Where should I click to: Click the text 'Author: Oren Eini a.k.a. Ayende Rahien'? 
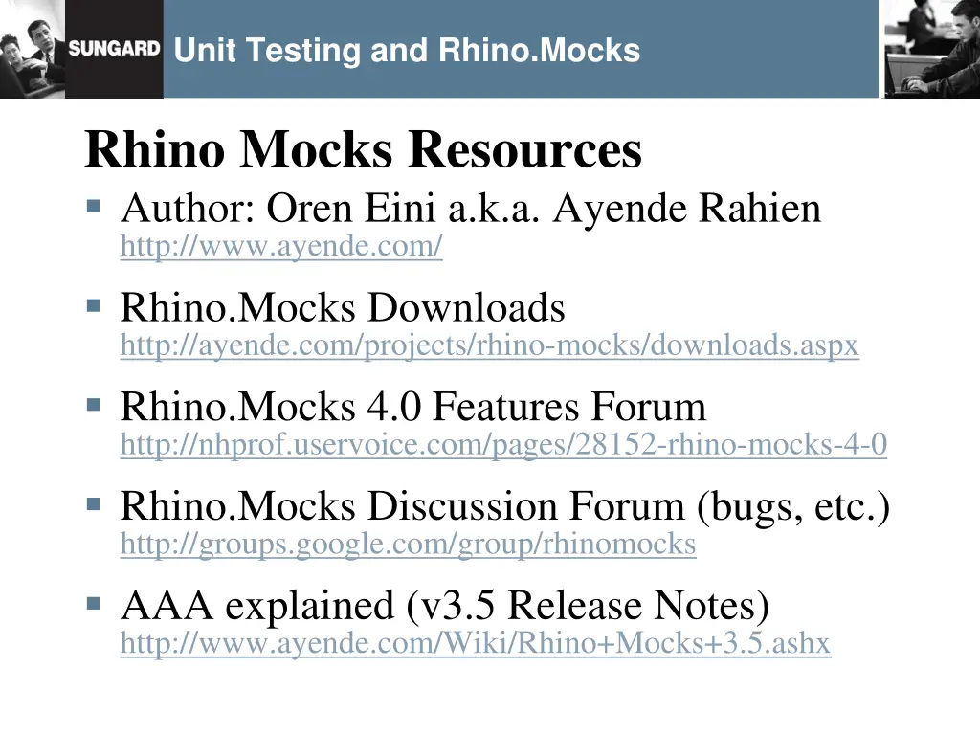coord(471,208)
